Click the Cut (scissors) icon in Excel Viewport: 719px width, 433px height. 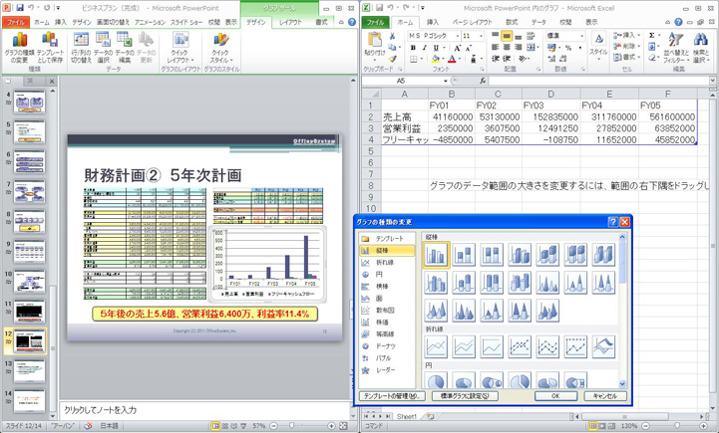click(x=392, y=36)
